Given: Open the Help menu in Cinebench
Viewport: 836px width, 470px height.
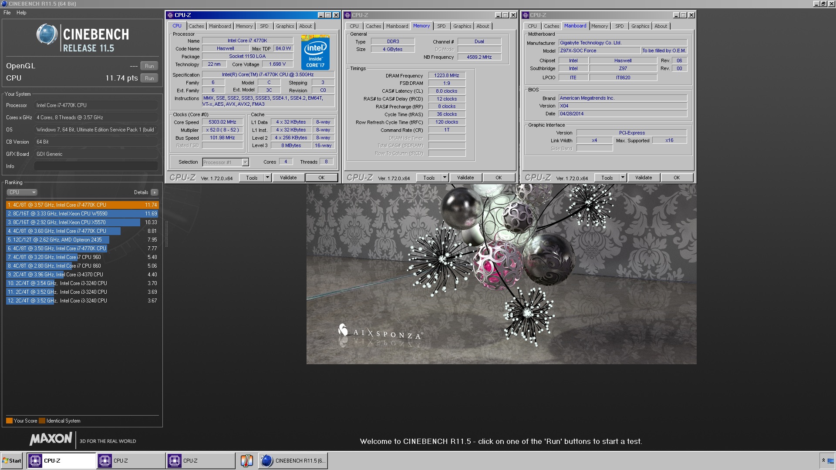Looking at the screenshot, I should pos(21,13).
